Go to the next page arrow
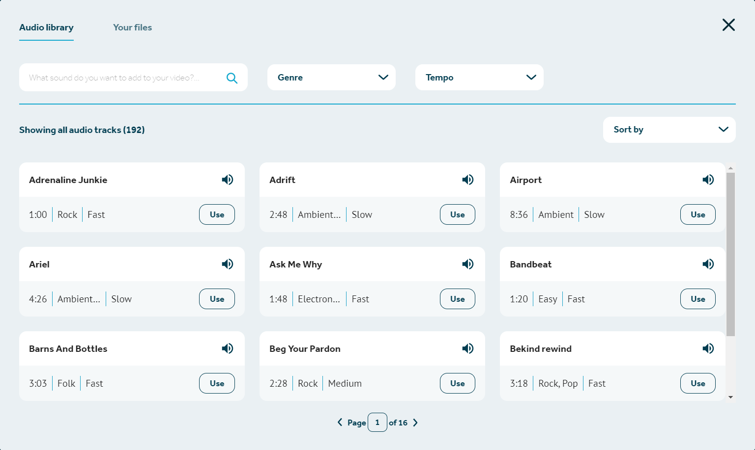755x450 pixels. 415,423
